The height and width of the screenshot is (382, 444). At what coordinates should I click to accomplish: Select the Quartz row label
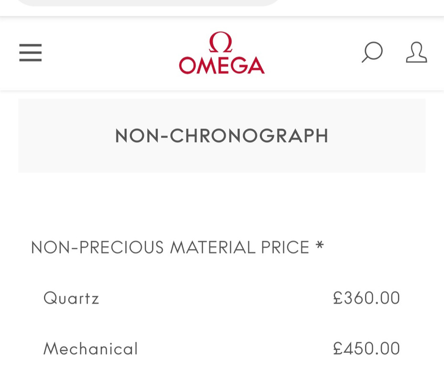click(71, 298)
